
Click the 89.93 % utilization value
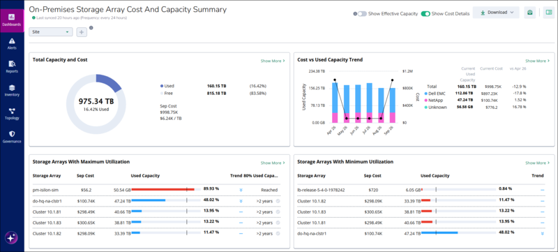tap(211, 188)
